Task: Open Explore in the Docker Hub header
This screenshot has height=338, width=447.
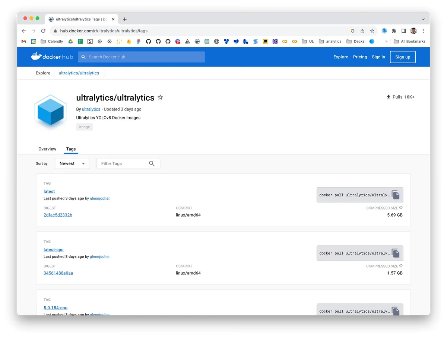Action: point(341,57)
